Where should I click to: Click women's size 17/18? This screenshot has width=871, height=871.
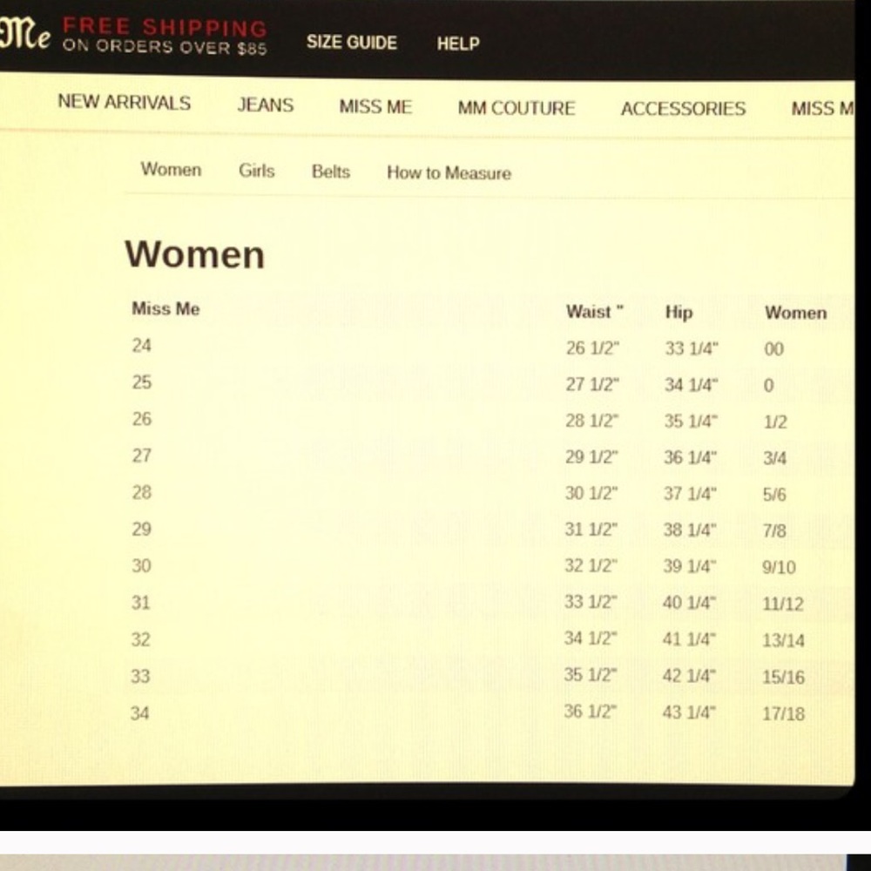783,713
